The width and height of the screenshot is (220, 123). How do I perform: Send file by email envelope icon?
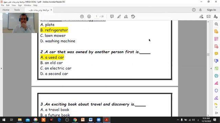click(209, 16)
